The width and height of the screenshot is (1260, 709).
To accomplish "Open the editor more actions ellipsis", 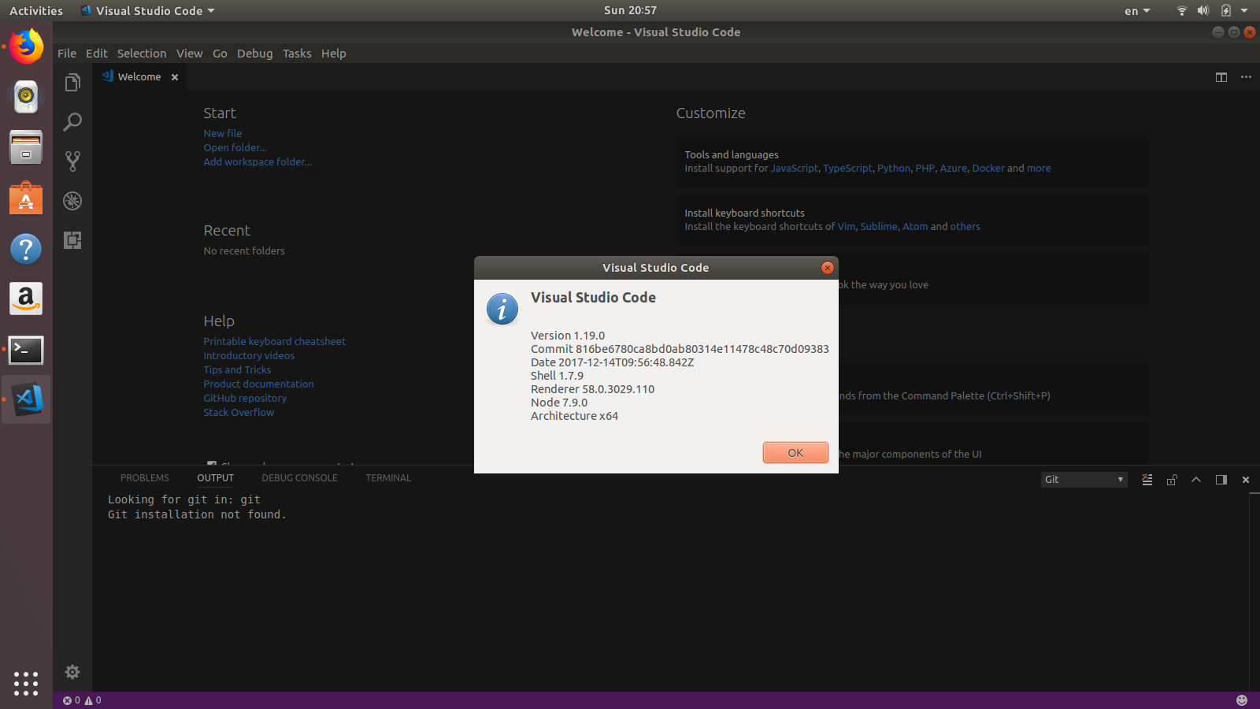I will [x=1246, y=77].
